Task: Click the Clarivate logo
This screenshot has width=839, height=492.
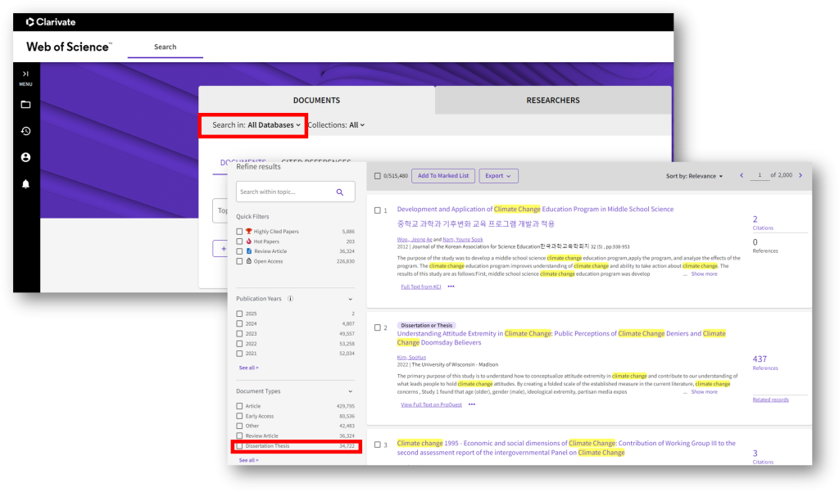Action: (51, 22)
